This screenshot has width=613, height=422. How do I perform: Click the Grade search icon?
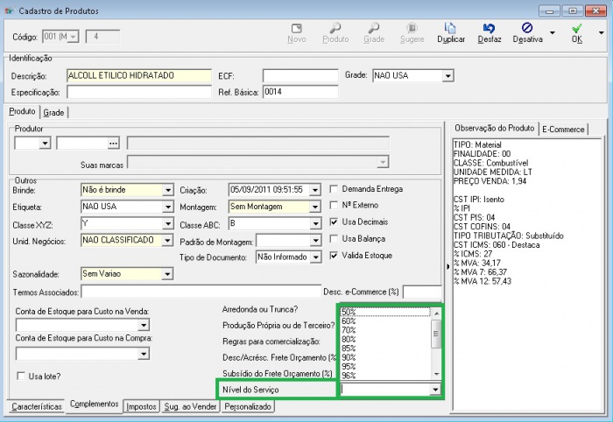(x=374, y=32)
